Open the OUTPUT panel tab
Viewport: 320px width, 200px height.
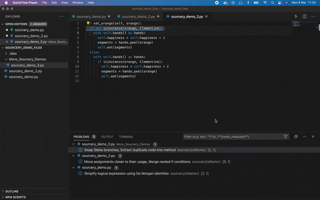(x=107, y=137)
